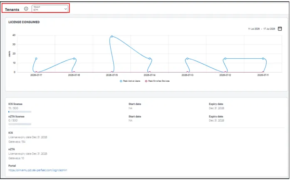Click the active users point above 07-17
The height and width of the screenshot is (180, 290).
[x=36, y=58]
